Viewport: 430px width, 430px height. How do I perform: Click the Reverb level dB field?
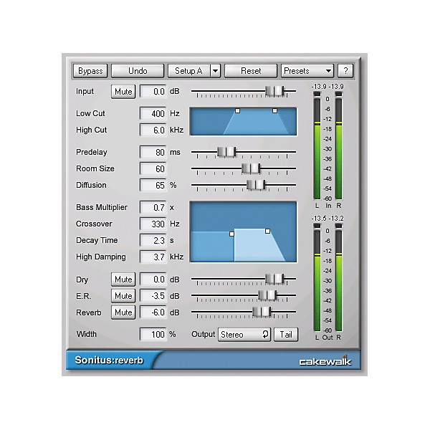pos(153,312)
